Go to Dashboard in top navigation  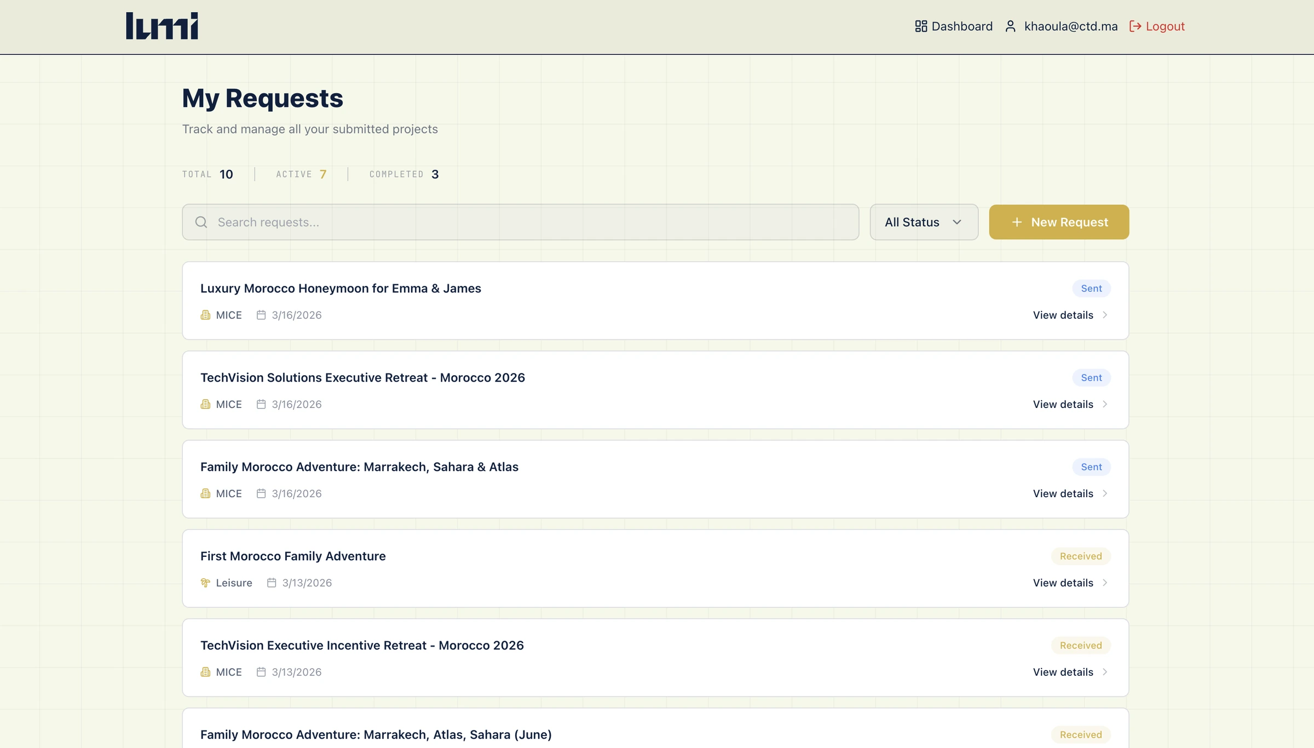pos(953,26)
